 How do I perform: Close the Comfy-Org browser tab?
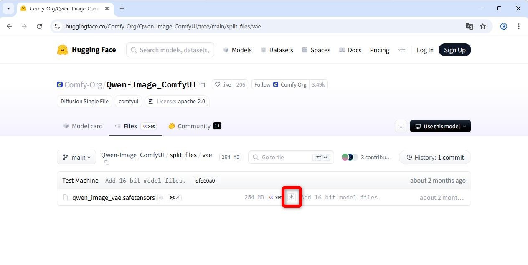tap(106, 8)
